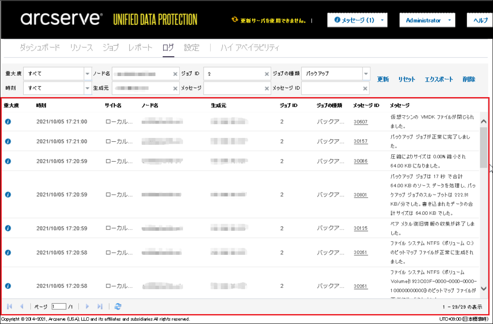The image size is (493, 324).
Task: Clear the ノード名 filter field
Action: coord(175,74)
